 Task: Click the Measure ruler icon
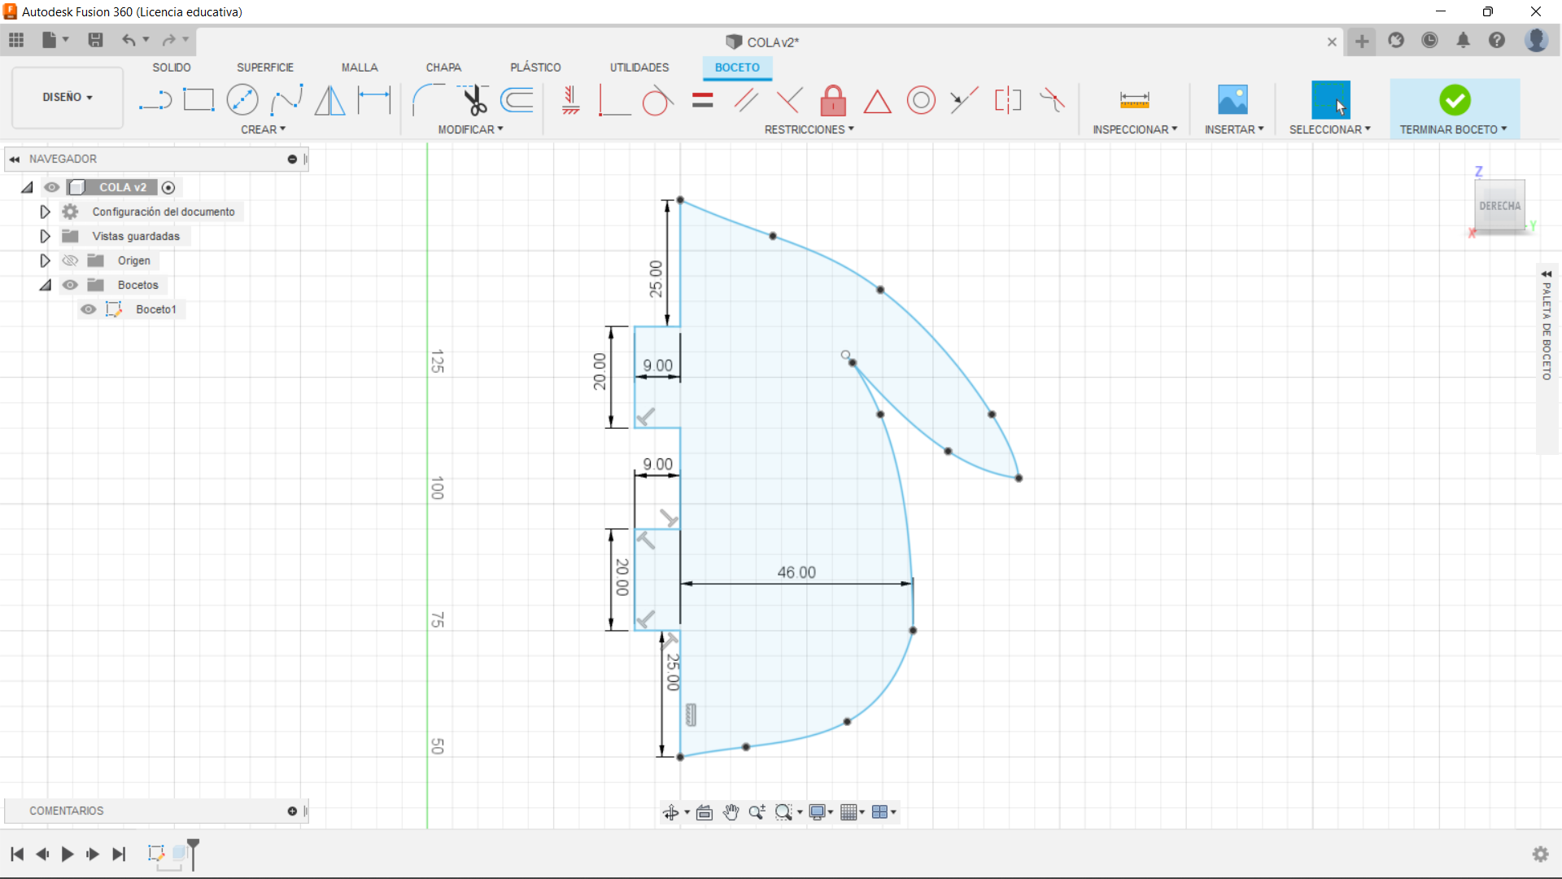tap(1134, 101)
